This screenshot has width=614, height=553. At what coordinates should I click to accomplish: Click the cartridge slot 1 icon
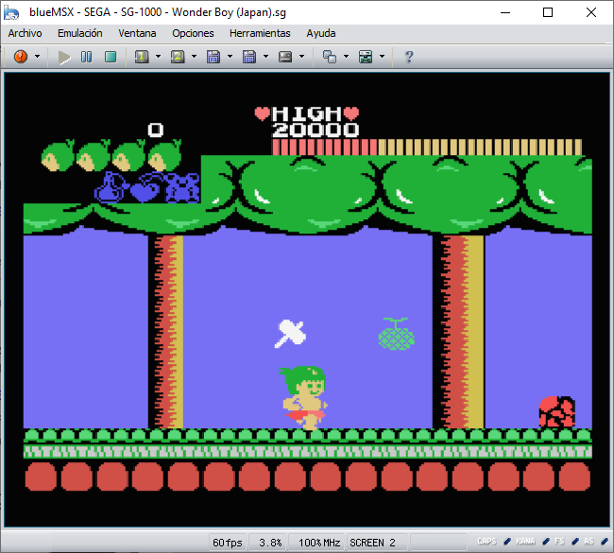coord(142,58)
